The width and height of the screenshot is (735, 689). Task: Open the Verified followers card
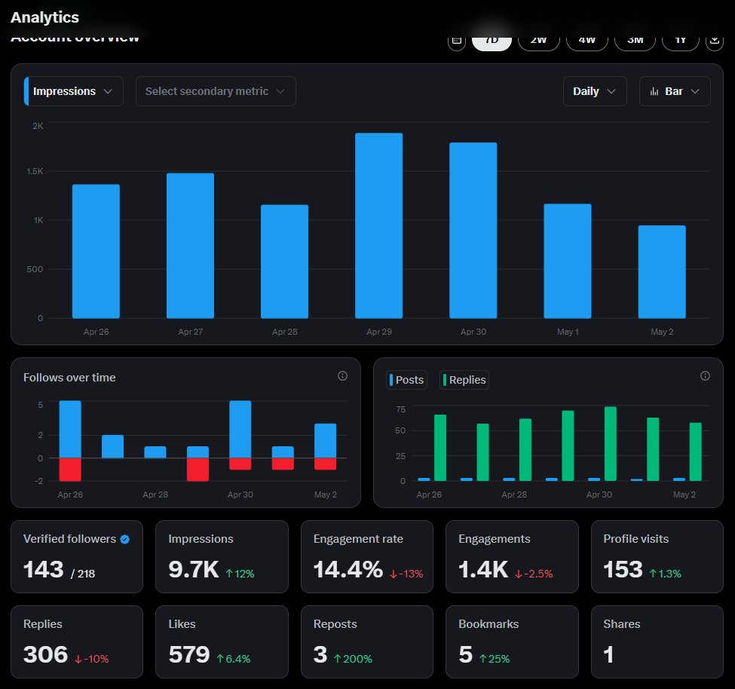click(x=77, y=557)
